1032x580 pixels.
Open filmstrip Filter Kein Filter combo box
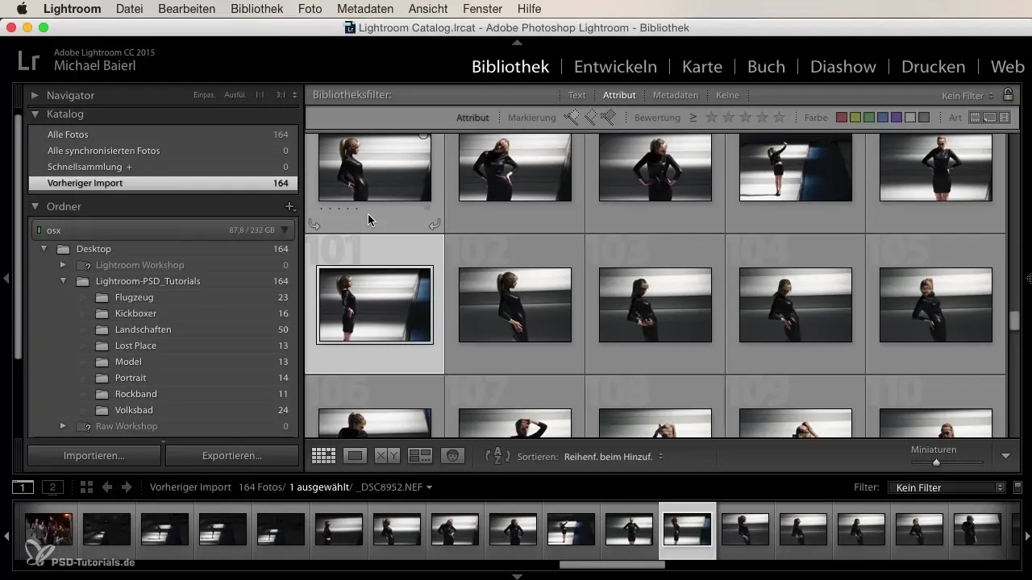[947, 487]
